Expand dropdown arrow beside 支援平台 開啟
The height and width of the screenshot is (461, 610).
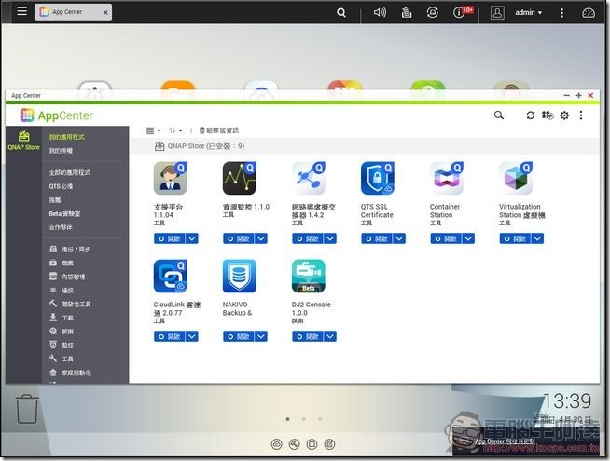[x=192, y=238]
